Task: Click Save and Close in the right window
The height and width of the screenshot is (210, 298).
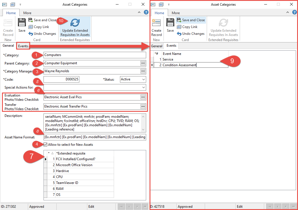Action: 191,20
